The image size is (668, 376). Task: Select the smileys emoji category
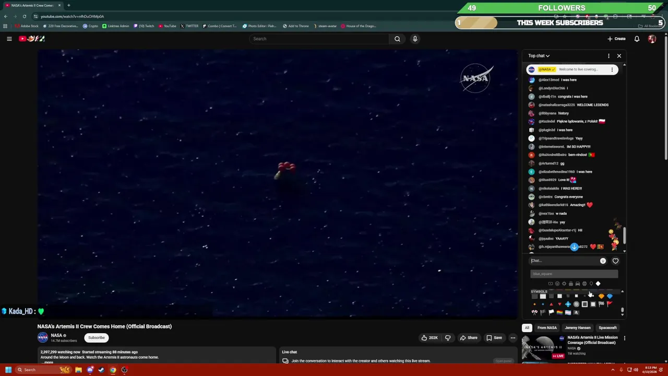click(557, 284)
